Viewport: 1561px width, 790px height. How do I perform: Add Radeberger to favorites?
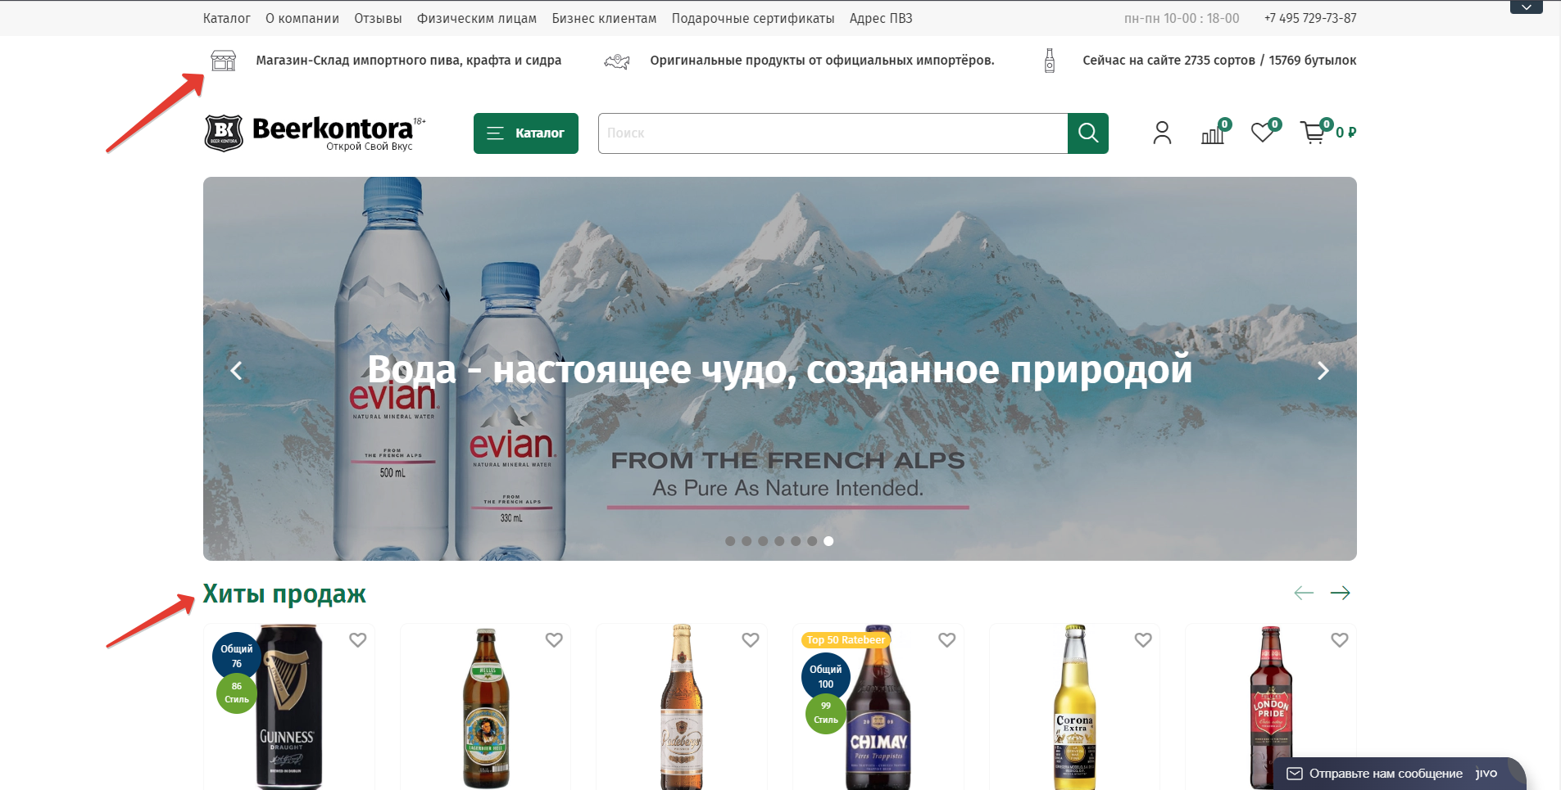751,640
